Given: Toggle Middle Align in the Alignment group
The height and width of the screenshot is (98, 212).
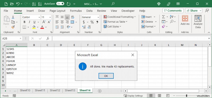Looking at the screenshot, I should (x=62, y=17).
